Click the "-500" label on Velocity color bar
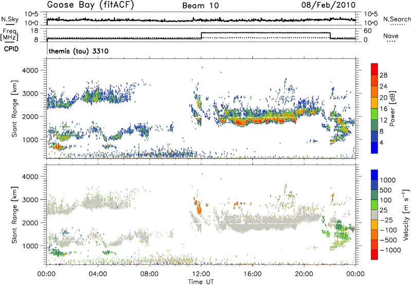Screen dimensions: 411x285 [388, 240]
